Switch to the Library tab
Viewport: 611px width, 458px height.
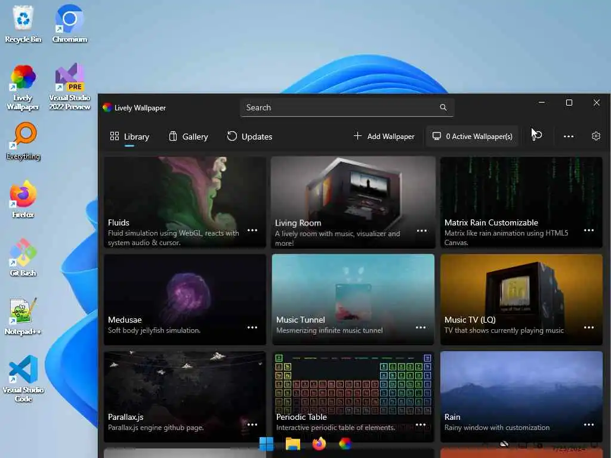pos(129,137)
